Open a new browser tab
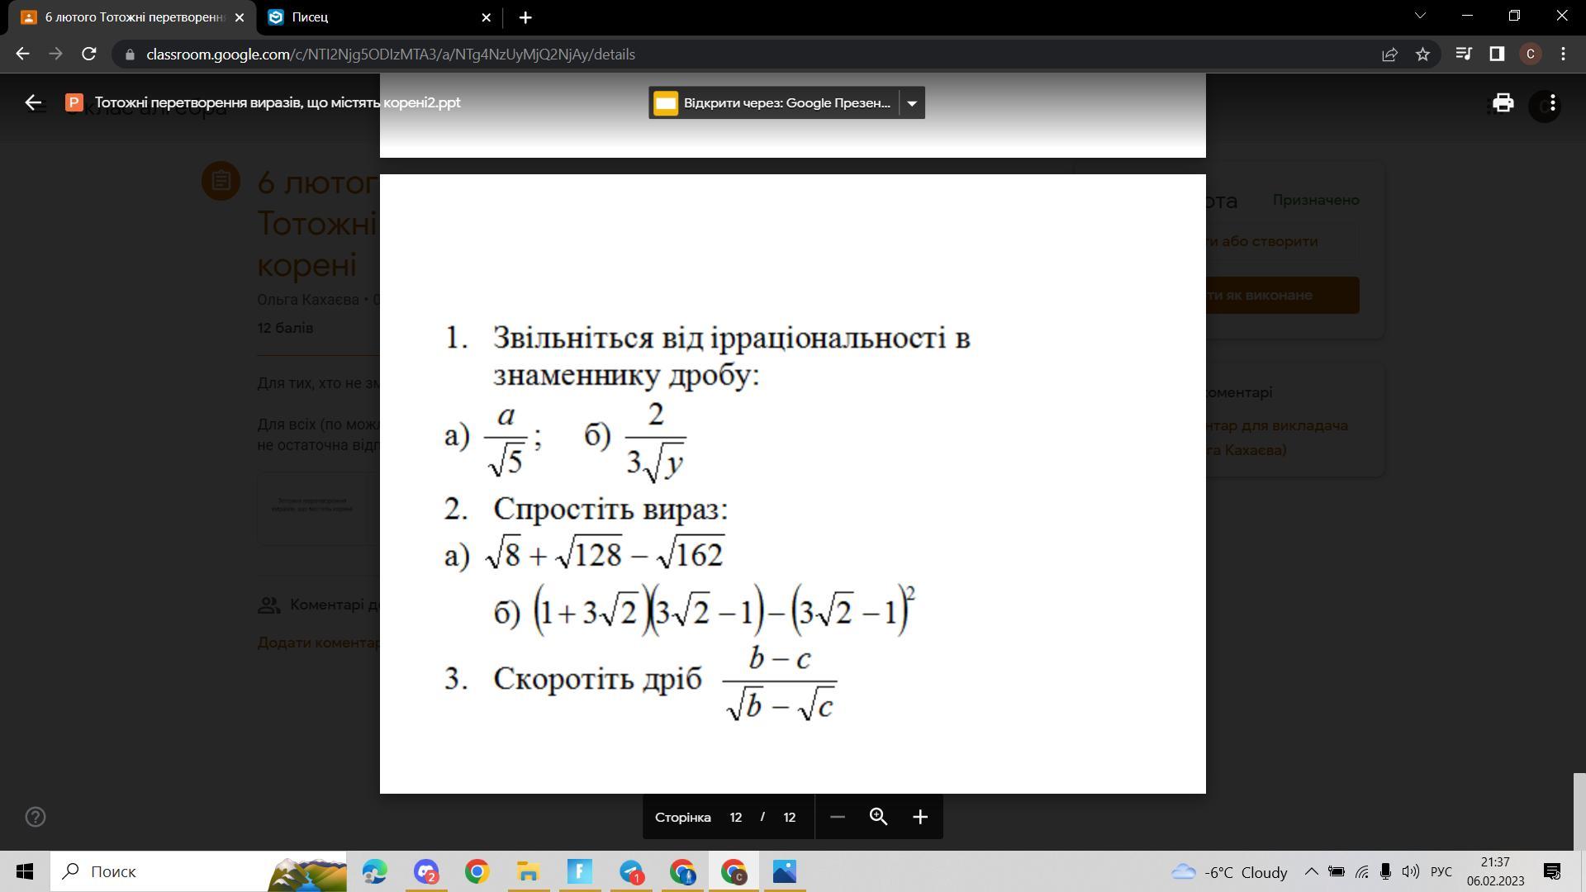1586x892 pixels. click(x=525, y=17)
